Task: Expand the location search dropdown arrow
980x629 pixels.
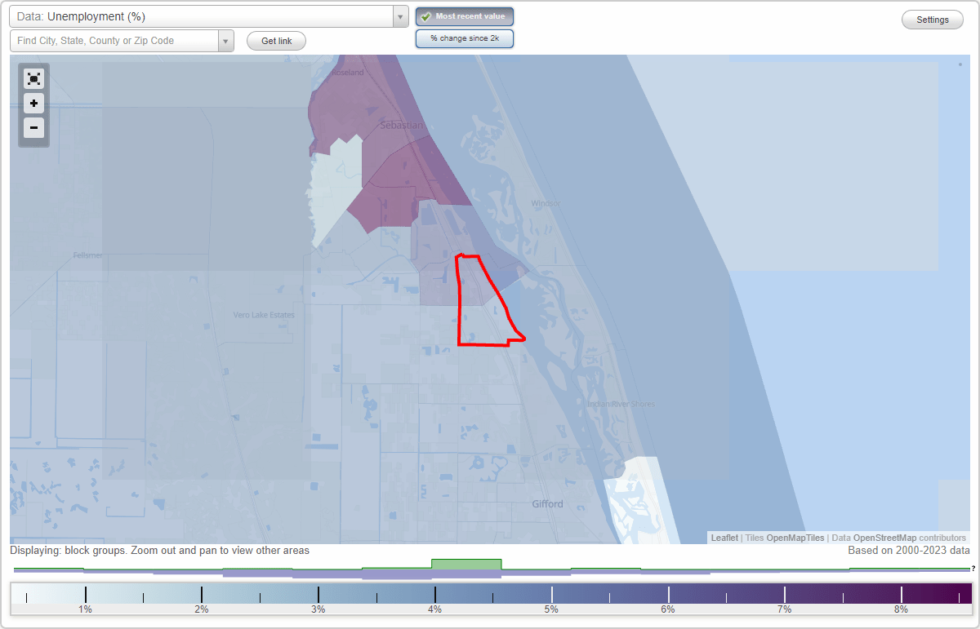Action: 225,39
